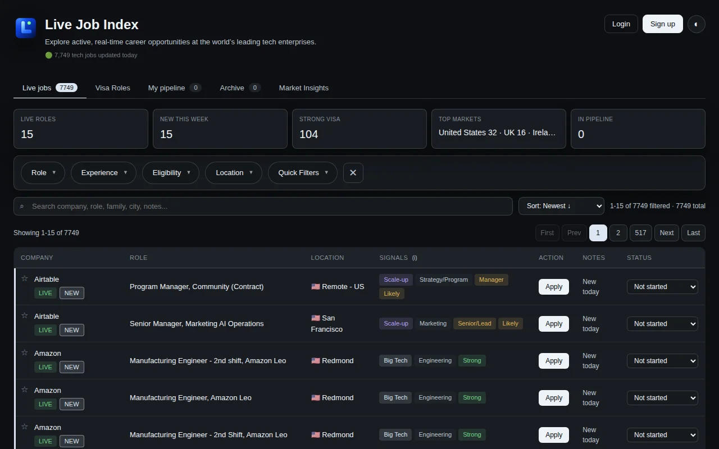Clear all filters with the X button

353,173
